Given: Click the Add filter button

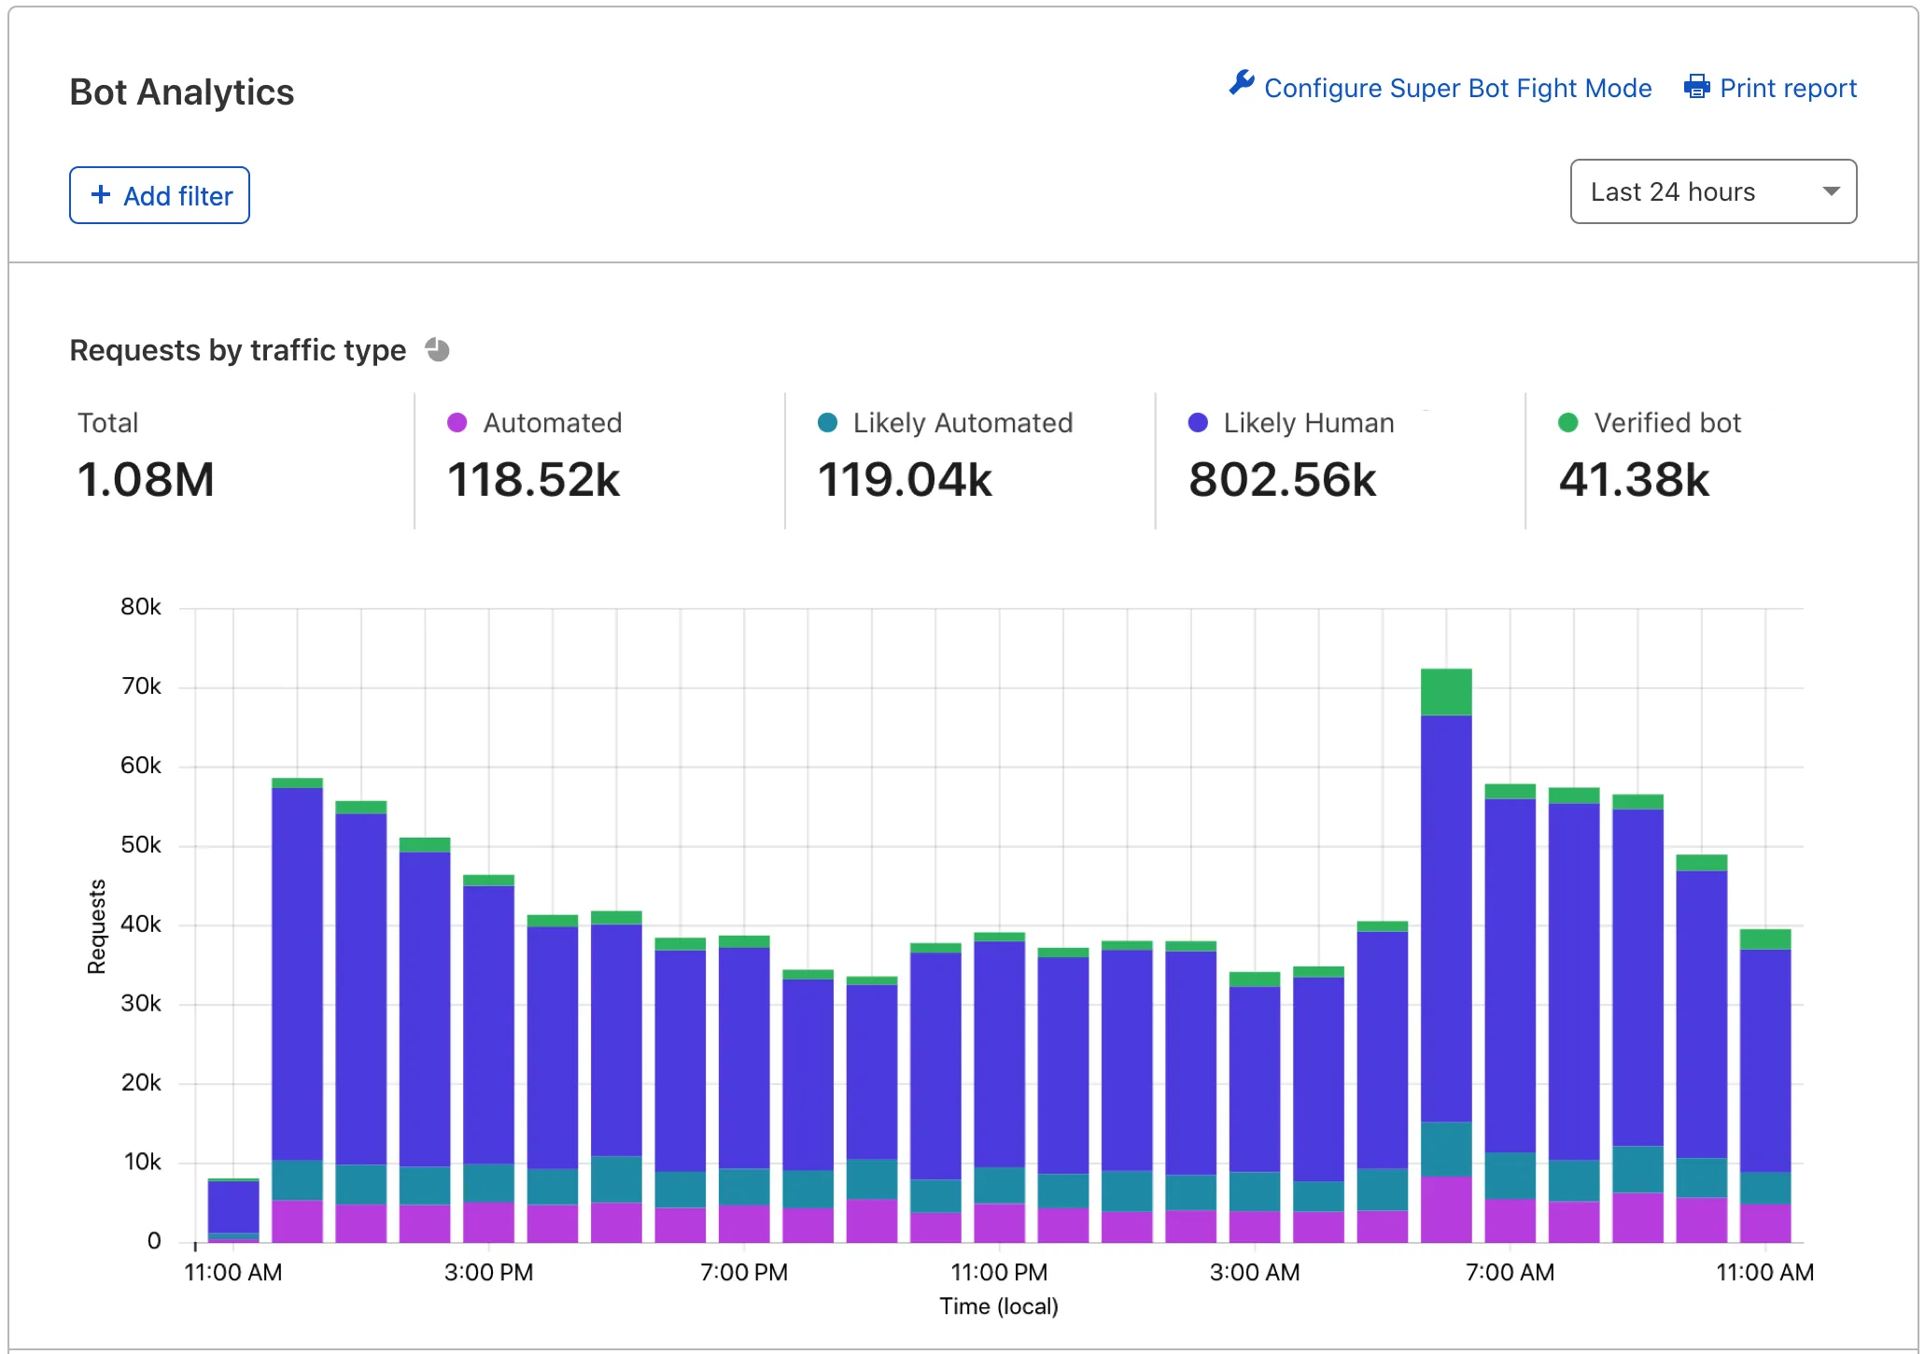Looking at the screenshot, I should click(x=159, y=194).
